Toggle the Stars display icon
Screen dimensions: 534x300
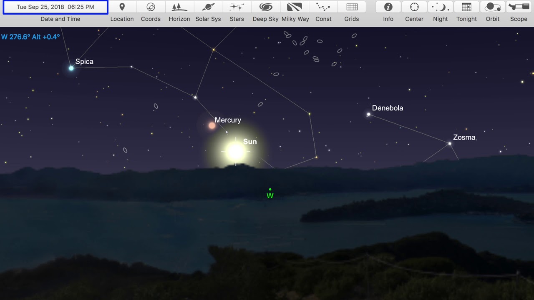(x=237, y=7)
